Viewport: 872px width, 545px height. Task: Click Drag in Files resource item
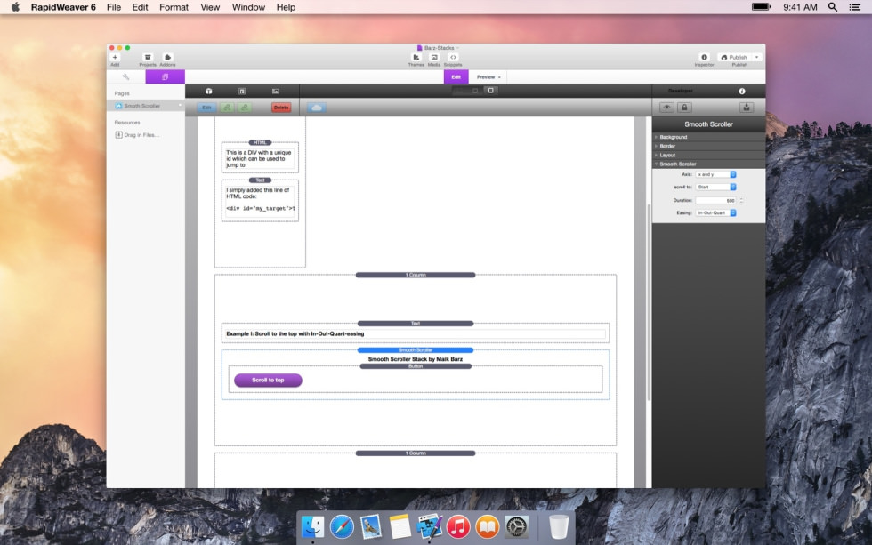tap(137, 135)
